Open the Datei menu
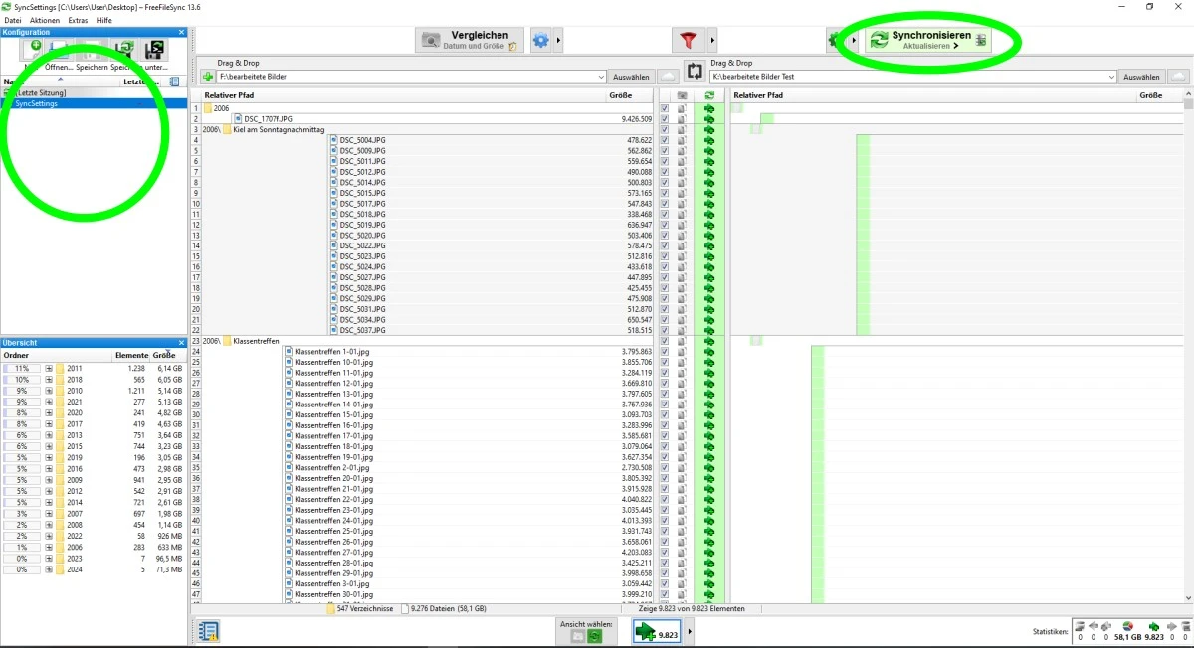 click(x=13, y=20)
